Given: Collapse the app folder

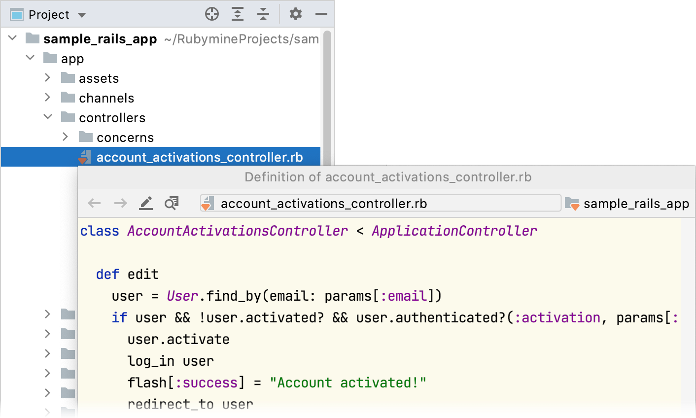Looking at the screenshot, I should [x=30, y=58].
